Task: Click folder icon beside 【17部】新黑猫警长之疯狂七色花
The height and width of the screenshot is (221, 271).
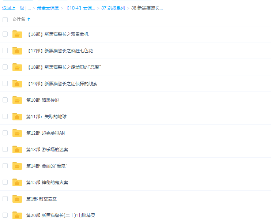Action: [17, 51]
